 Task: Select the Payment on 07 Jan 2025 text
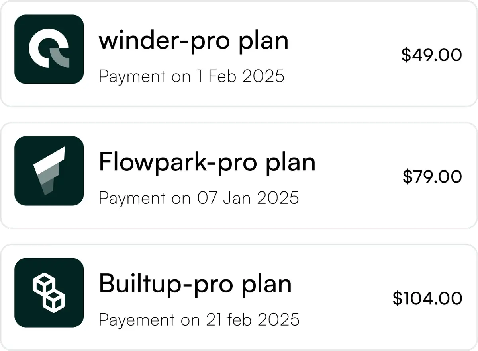coord(198,198)
